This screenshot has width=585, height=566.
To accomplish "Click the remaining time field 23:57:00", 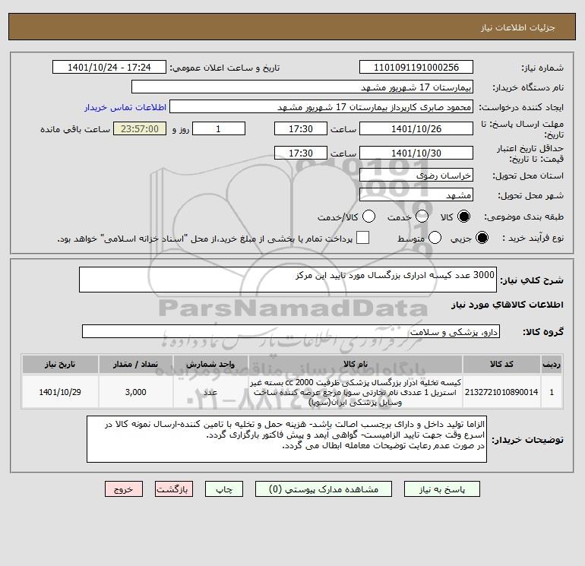I will coord(140,128).
